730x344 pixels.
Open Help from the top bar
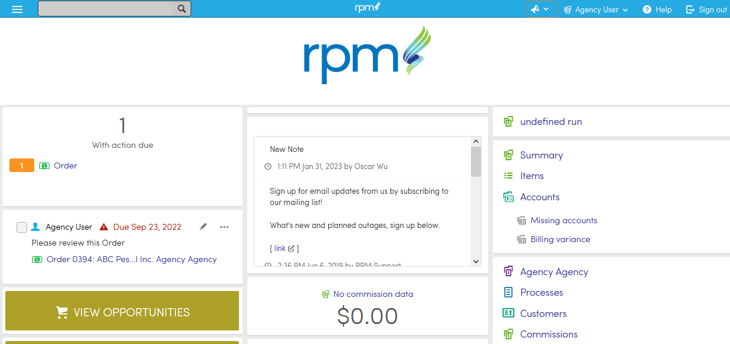click(657, 9)
